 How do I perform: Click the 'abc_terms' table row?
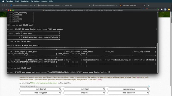pos(14,17)
